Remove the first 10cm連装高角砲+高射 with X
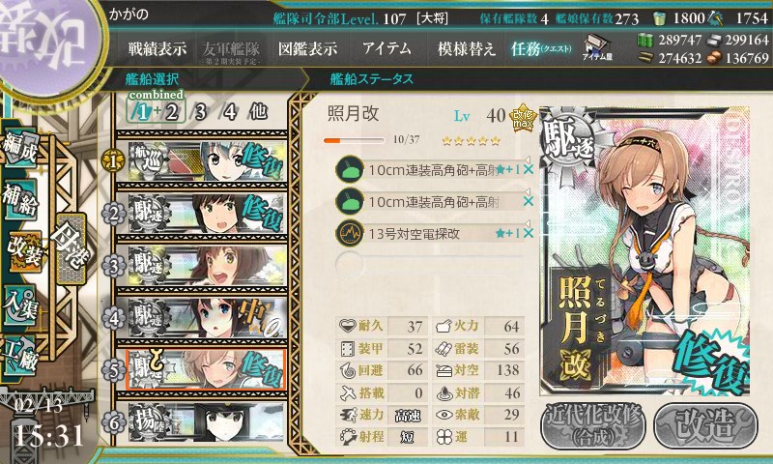The image size is (773, 464). 529,169
